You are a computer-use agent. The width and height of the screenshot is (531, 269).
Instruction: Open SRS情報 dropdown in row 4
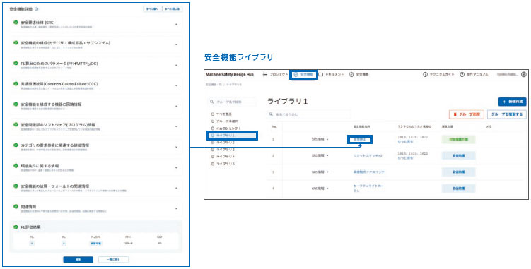pyautogui.click(x=320, y=189)
